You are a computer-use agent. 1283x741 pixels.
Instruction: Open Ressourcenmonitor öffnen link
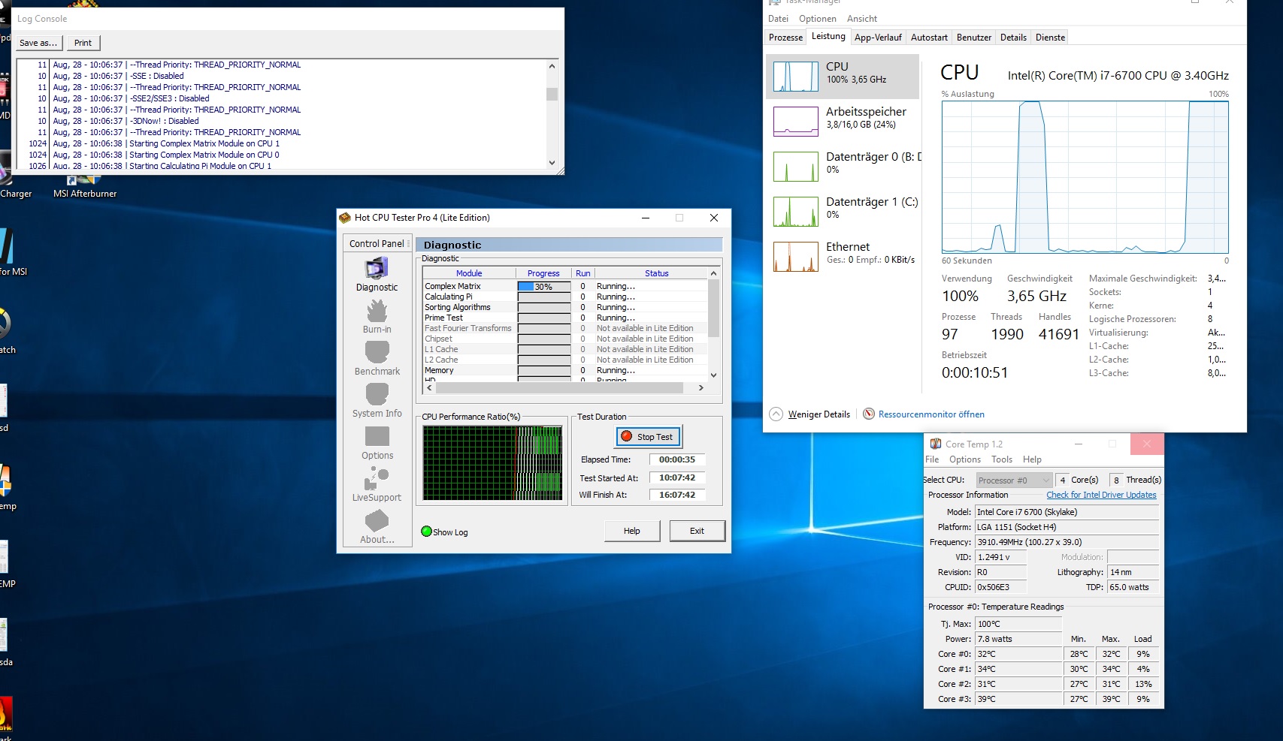[931, 414]
